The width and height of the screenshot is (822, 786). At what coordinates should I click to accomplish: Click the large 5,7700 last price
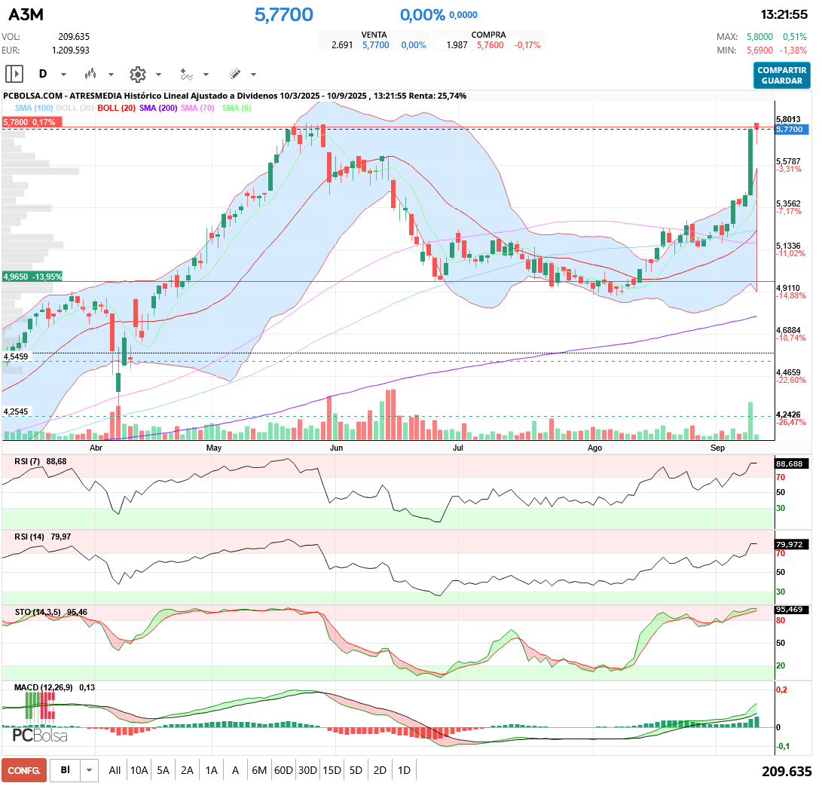283,14
